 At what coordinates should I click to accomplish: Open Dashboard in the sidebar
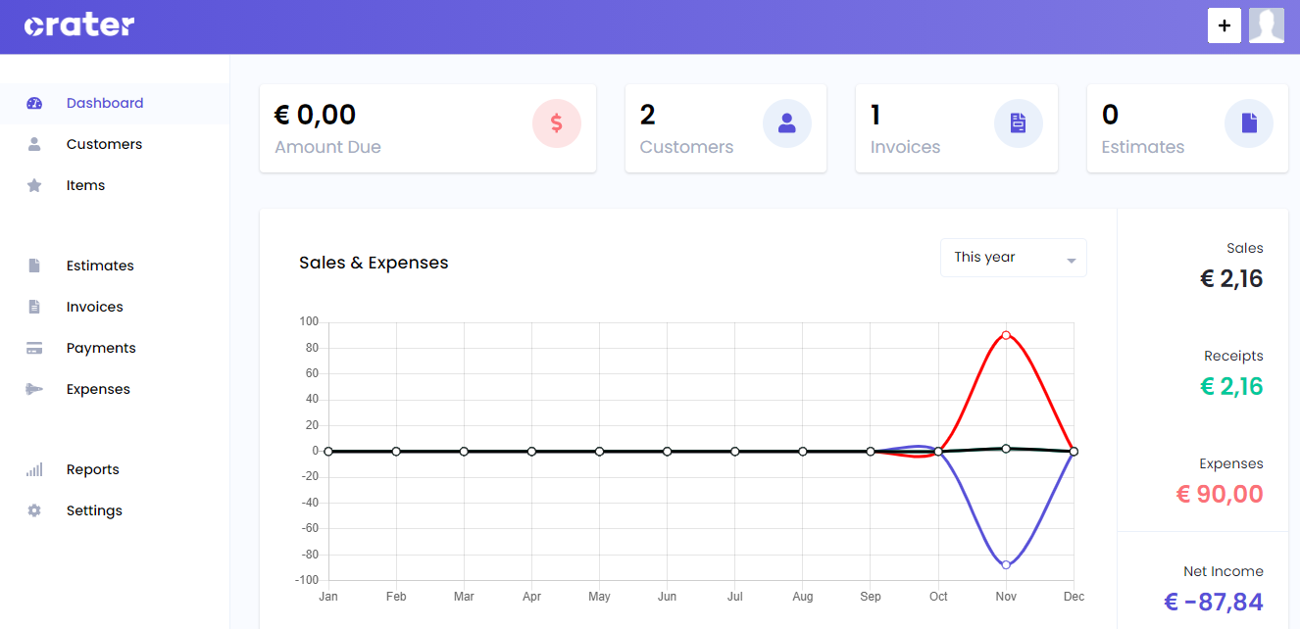[104, 103]
